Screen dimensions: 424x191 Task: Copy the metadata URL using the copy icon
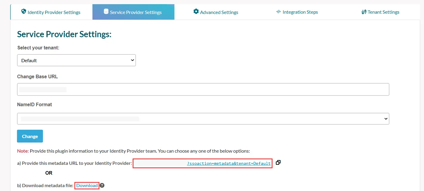(x=278, y=162)
